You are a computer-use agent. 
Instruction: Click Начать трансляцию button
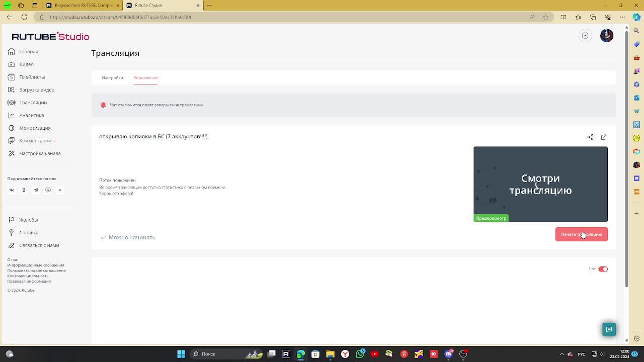click(582, 234)
